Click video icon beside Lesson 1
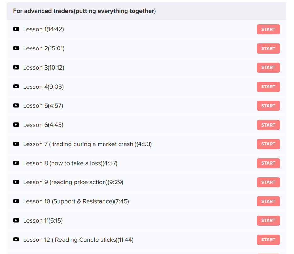Viewport: 294px width, 254px height. 16,29
